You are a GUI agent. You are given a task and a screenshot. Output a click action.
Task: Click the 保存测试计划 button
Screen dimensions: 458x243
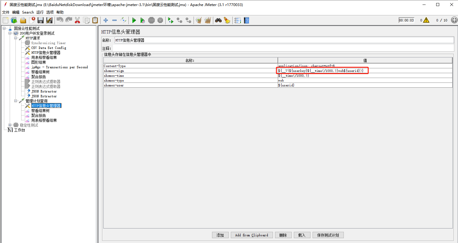[x=328, y=235]
